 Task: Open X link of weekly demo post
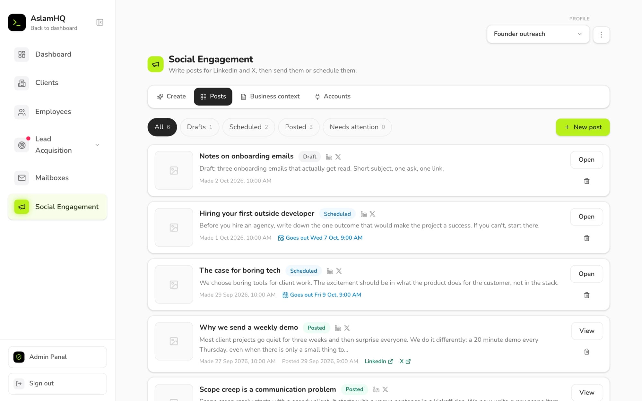[x=405, y=362]
